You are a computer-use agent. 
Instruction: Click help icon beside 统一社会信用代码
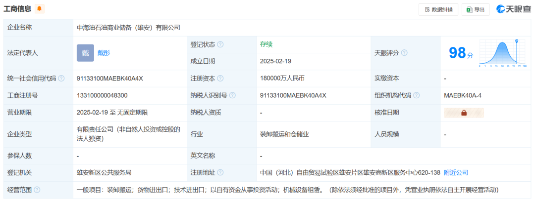click(61, 79)
